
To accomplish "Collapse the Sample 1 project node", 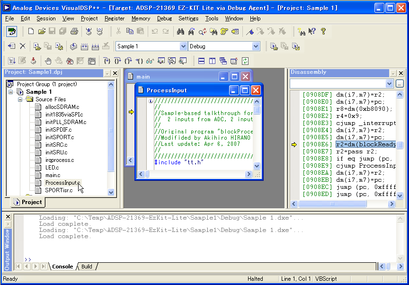I will (x=11, y=92).
